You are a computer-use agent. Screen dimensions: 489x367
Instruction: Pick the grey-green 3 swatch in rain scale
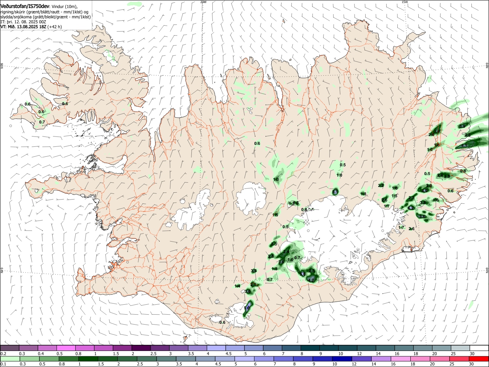(x=166, y=359)
